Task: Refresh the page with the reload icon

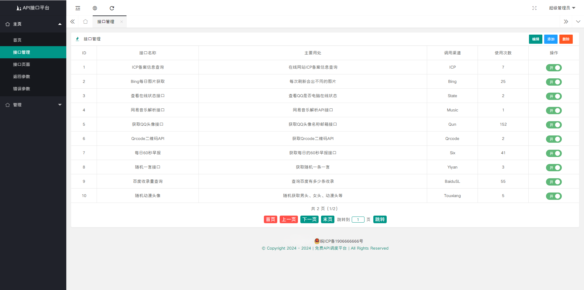Action: click(112, 8)
